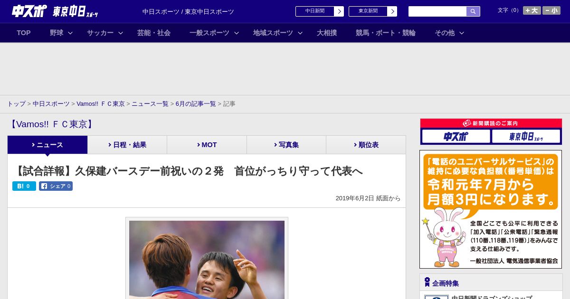Image resolution: width=570 pixels, height=299 pixels.
Task: Expand the 一般スポーツ dropdown chevron
Action: tap(237, 33)
